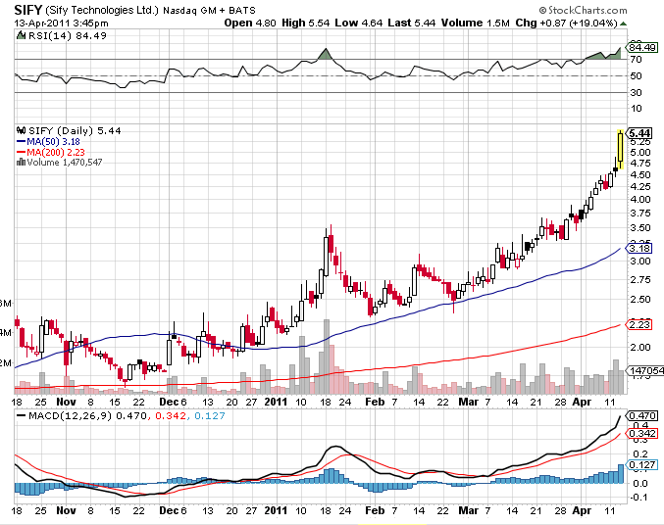Click the blue 3.18 MA(50) price tag
The width and height of the screenshot is (664, 525).
click(x=639, y=249)
